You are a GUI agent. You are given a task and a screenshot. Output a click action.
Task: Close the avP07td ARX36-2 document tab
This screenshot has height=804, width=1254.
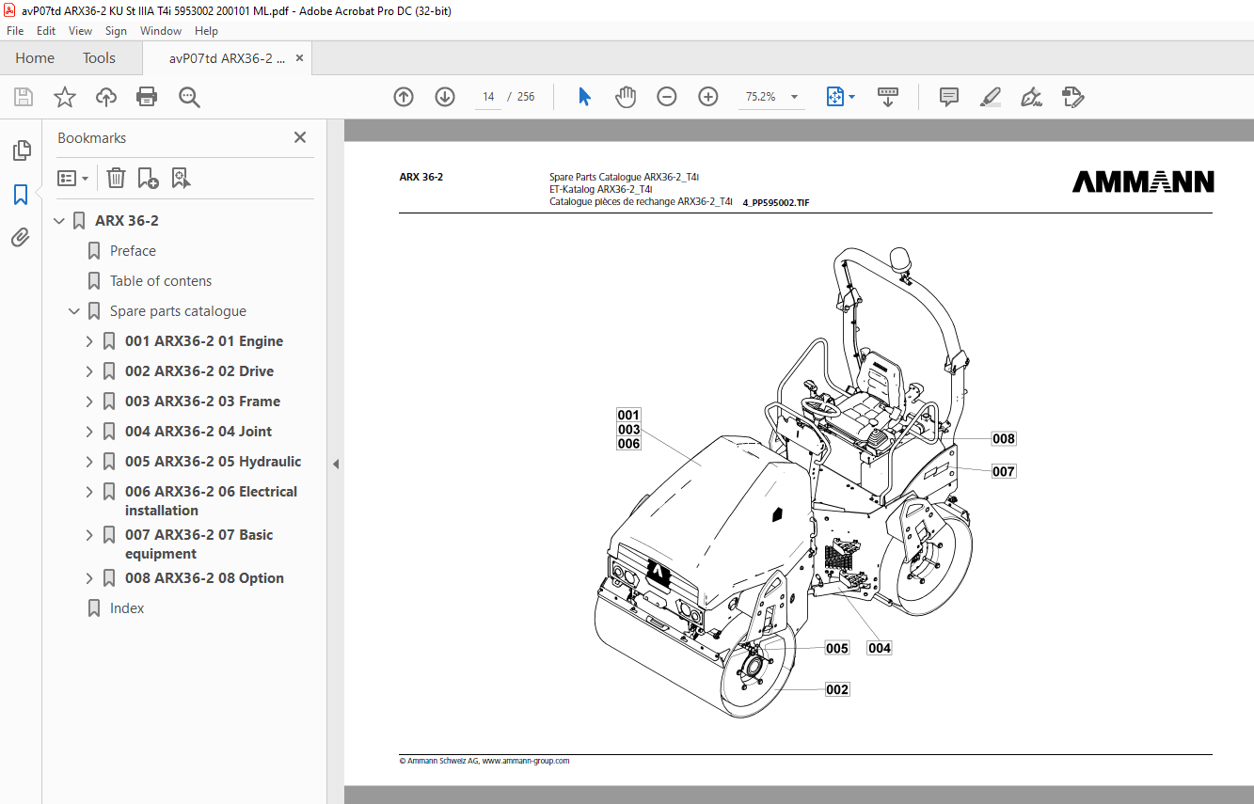click(x=299, y=58)
